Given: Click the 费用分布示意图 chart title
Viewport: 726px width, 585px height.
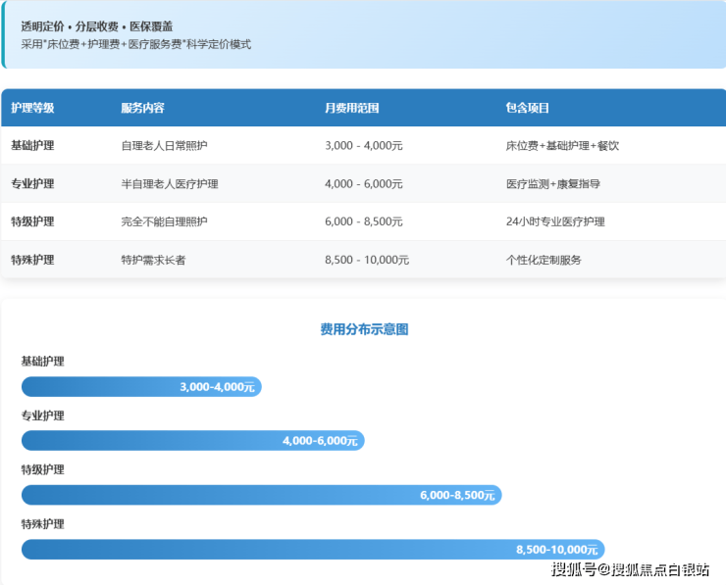Looking at the screenshot, I should point(364,329).
